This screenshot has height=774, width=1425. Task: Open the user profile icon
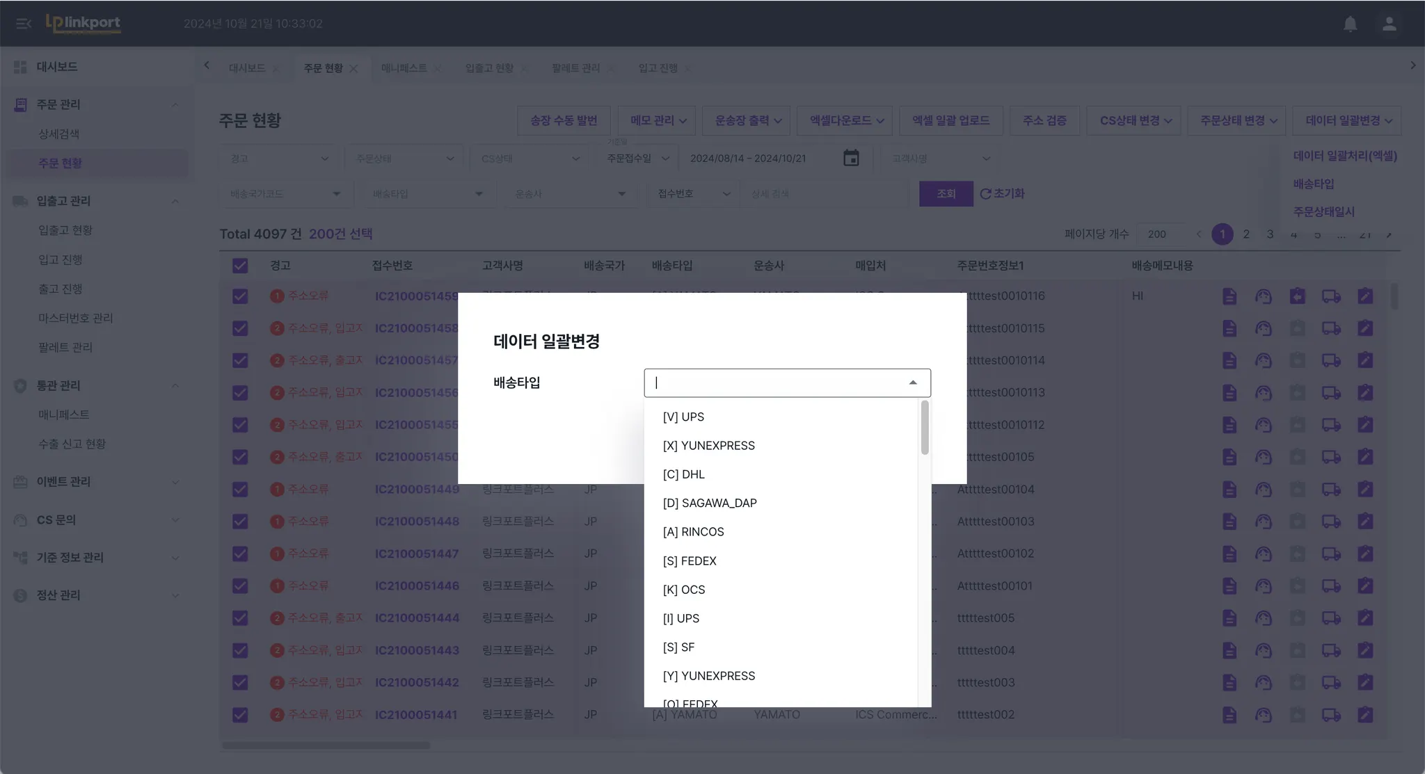[x=1389, y=24]
